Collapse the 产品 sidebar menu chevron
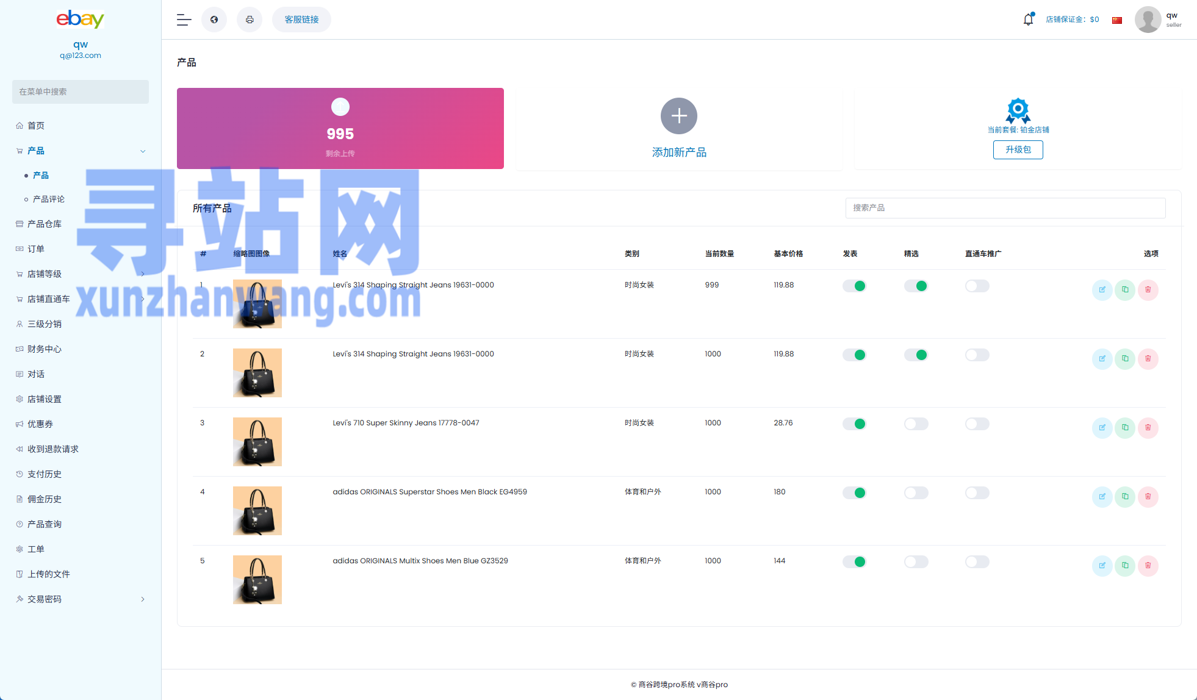Image resolution: width=1197 pixels, height=700 pixels. pyautogui.click(x=143, y=151)
